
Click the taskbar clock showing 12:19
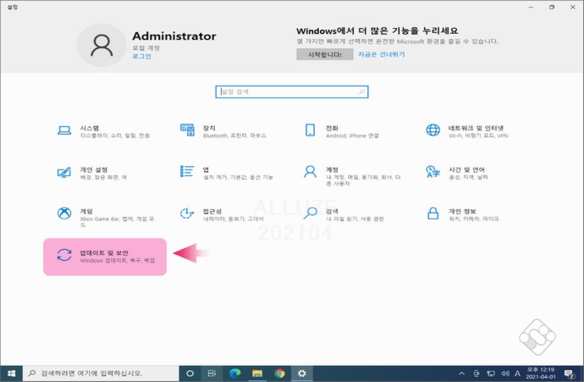(x=541, y=373)
